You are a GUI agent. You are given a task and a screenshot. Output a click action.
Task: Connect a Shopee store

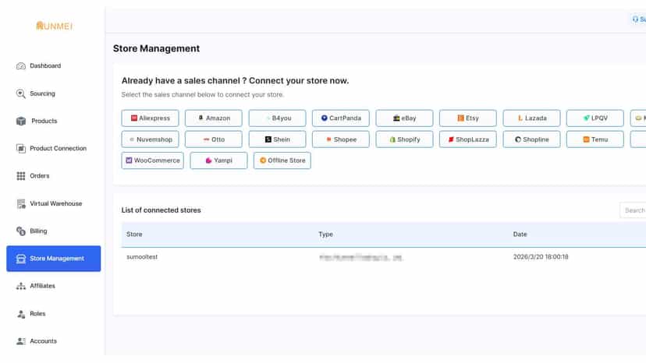pos(341,139)
